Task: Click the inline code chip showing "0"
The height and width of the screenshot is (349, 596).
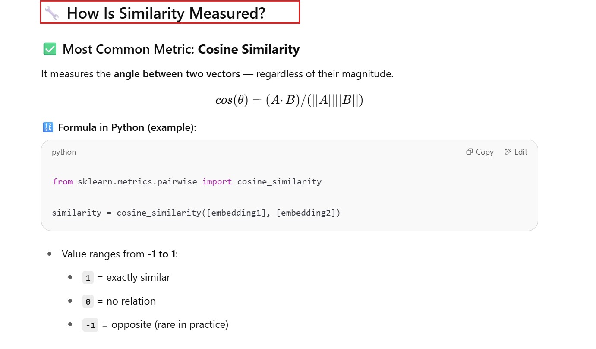Action: tap(88, 301)
